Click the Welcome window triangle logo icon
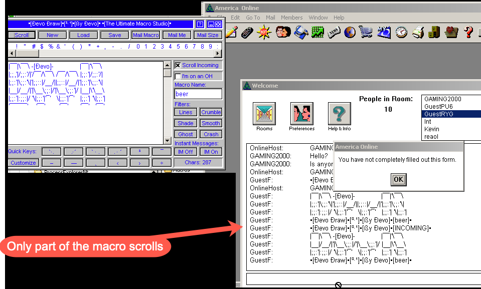Screen dimensions: 481x289 coord(247,86)
